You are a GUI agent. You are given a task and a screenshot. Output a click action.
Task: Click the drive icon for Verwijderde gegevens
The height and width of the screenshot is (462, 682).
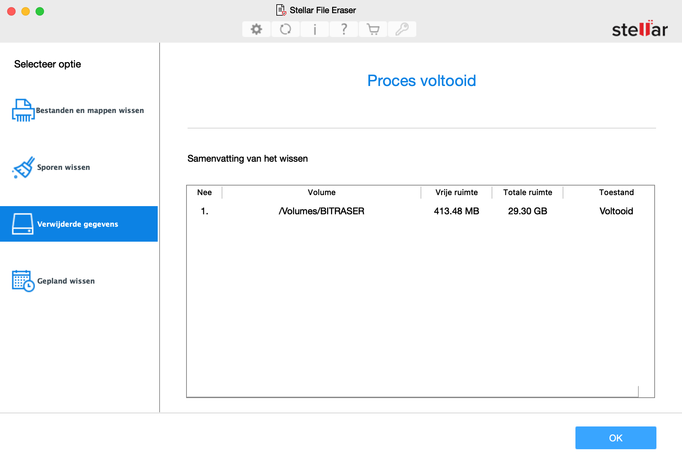[x=23, y=224]
